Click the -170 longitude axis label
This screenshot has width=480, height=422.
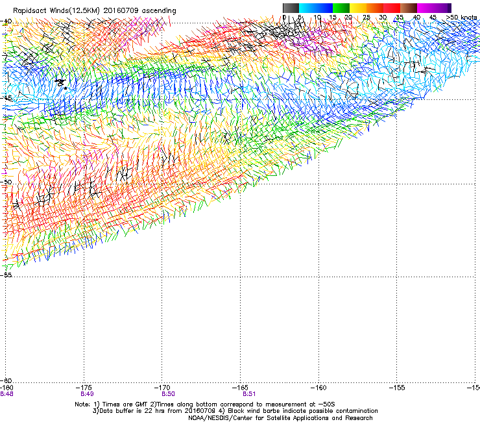[163, 388]
